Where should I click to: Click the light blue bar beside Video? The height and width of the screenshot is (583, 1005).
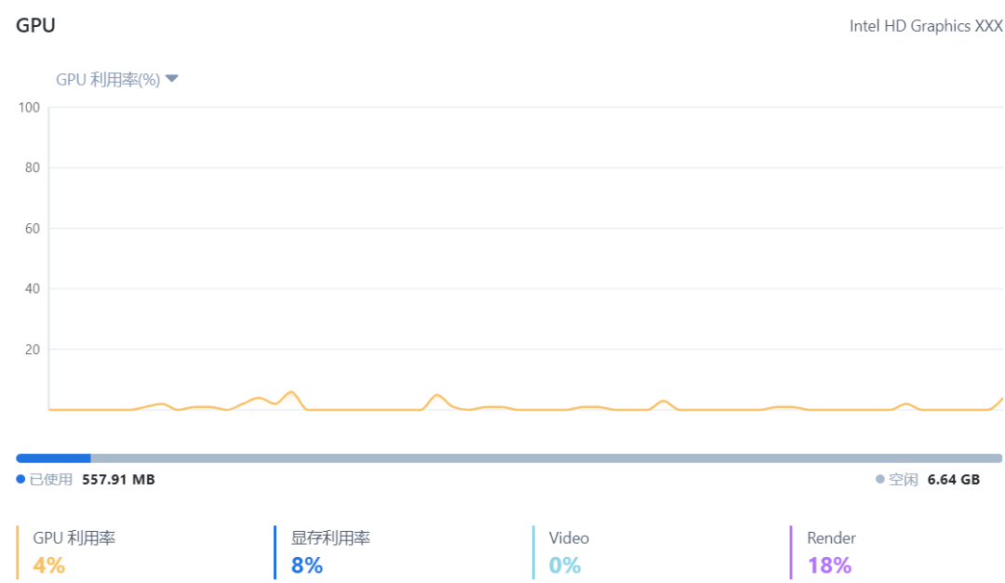click(533, 551)
